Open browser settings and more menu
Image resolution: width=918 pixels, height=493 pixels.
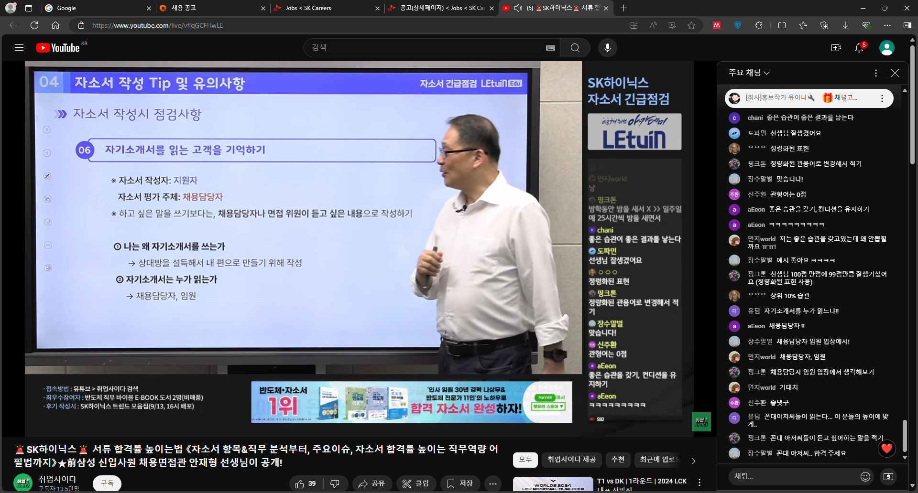(887, 25)
